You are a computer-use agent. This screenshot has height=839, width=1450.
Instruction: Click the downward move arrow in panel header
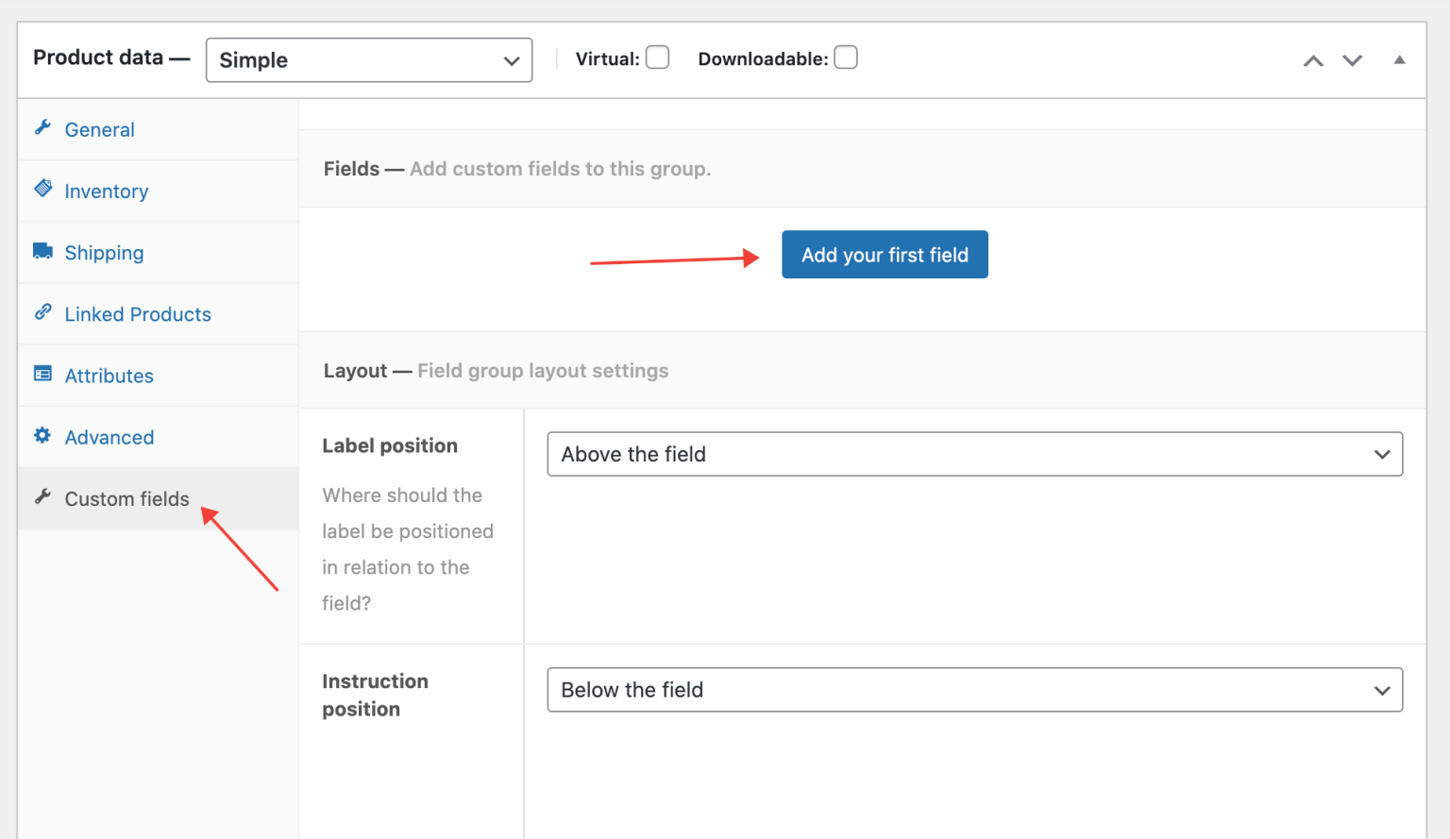click(1353, 59)
